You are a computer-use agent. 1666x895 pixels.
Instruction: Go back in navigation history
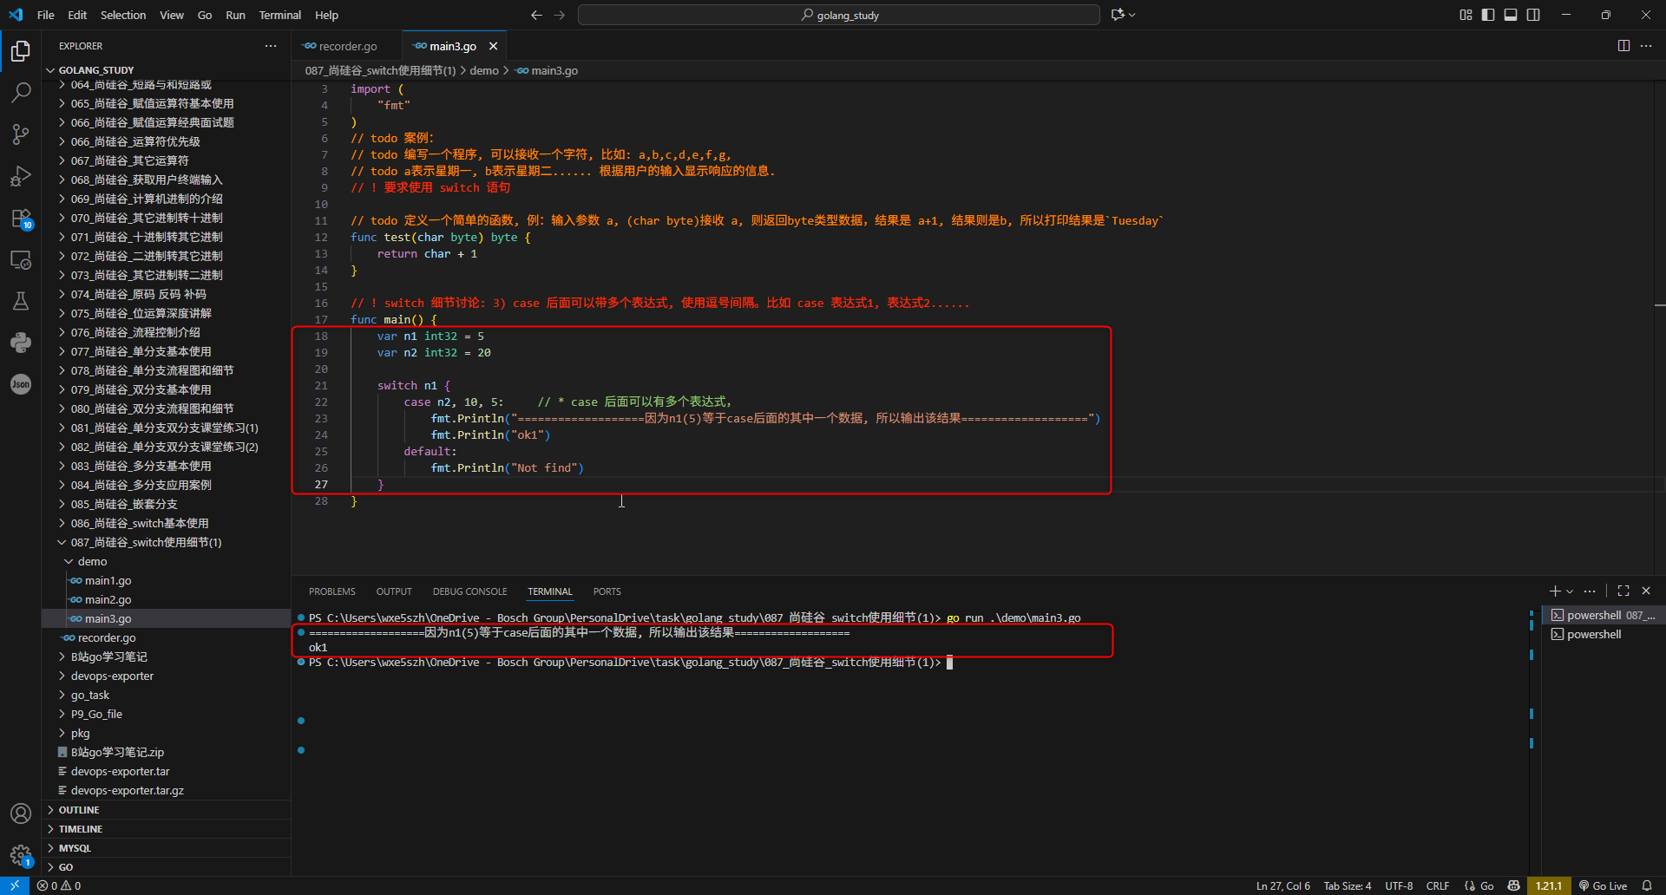[536, 15]
